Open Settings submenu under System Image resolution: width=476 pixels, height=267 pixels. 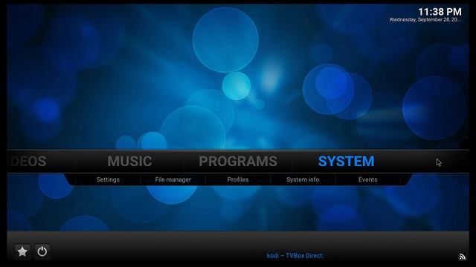coord(108,179)
